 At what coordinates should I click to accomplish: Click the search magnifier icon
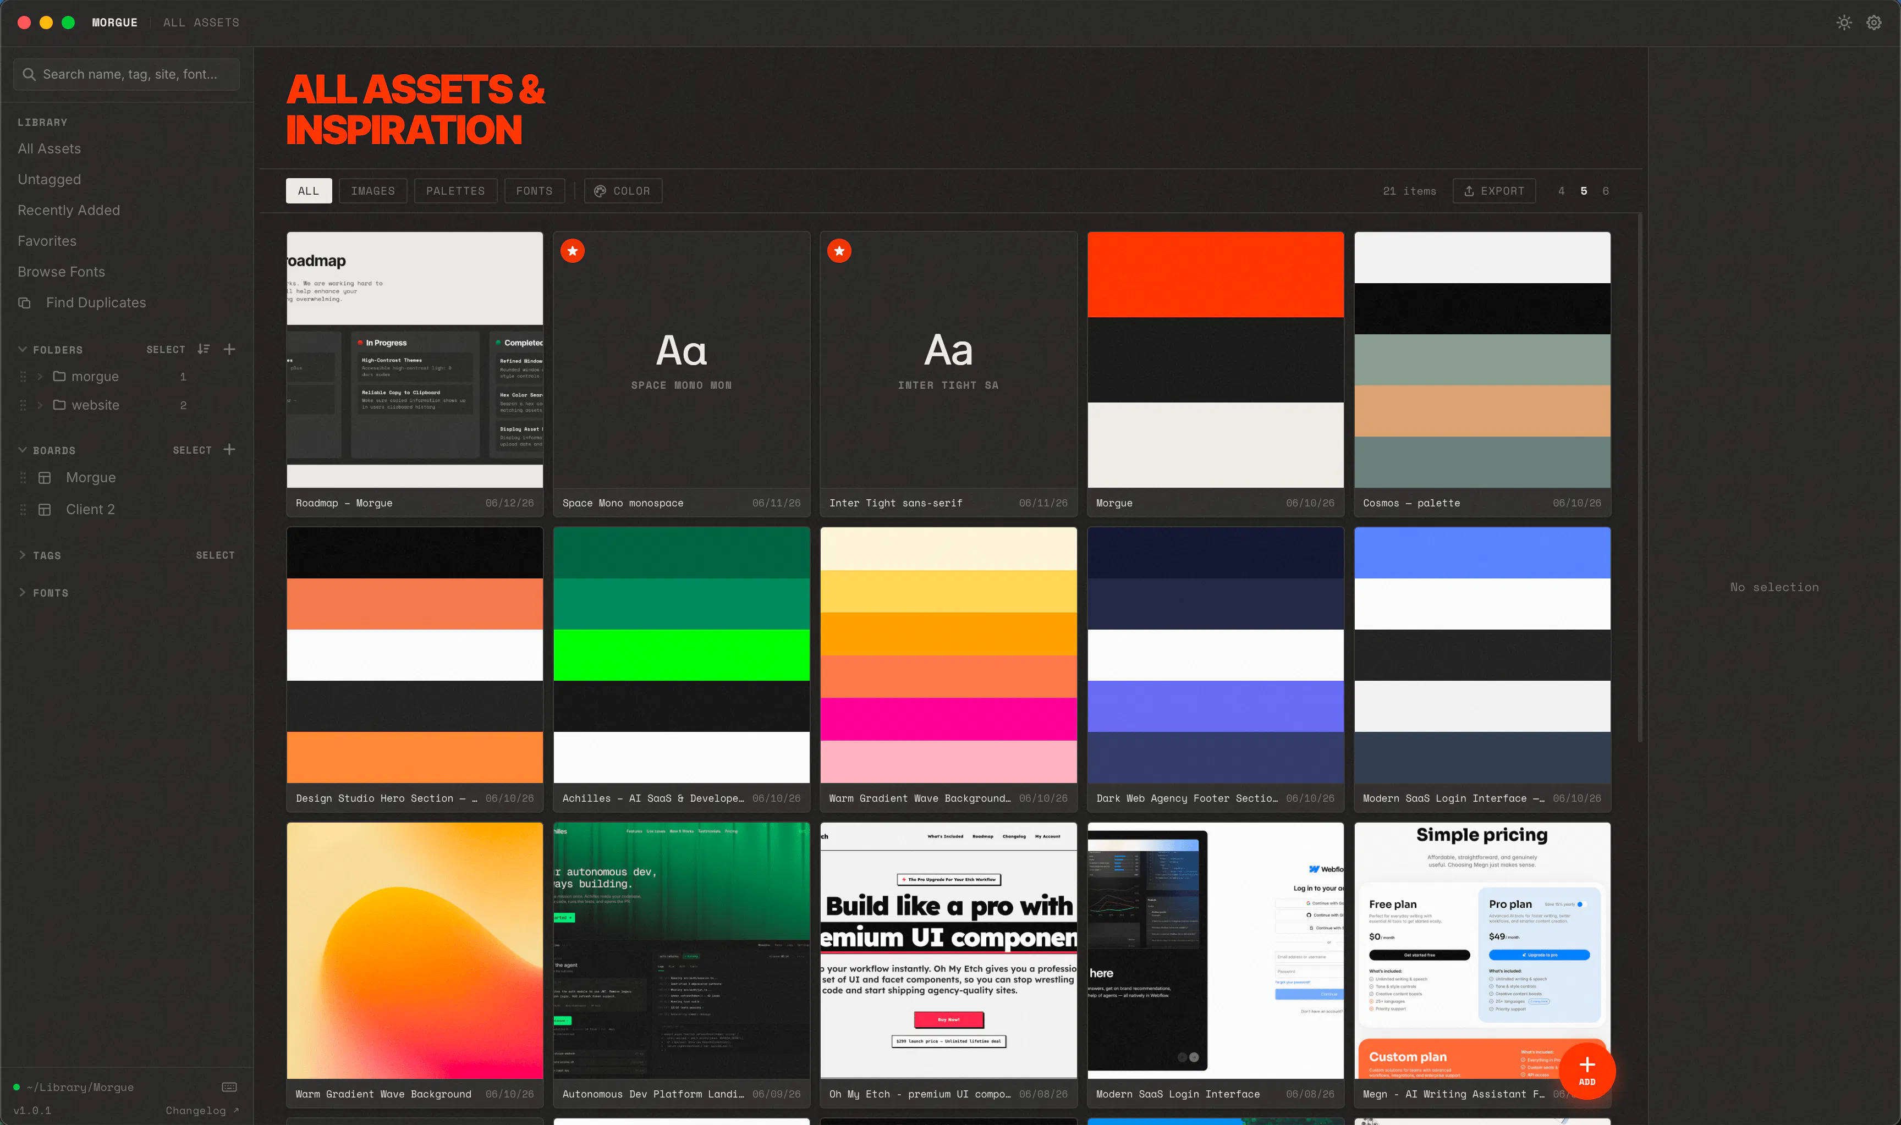[29, 74]
